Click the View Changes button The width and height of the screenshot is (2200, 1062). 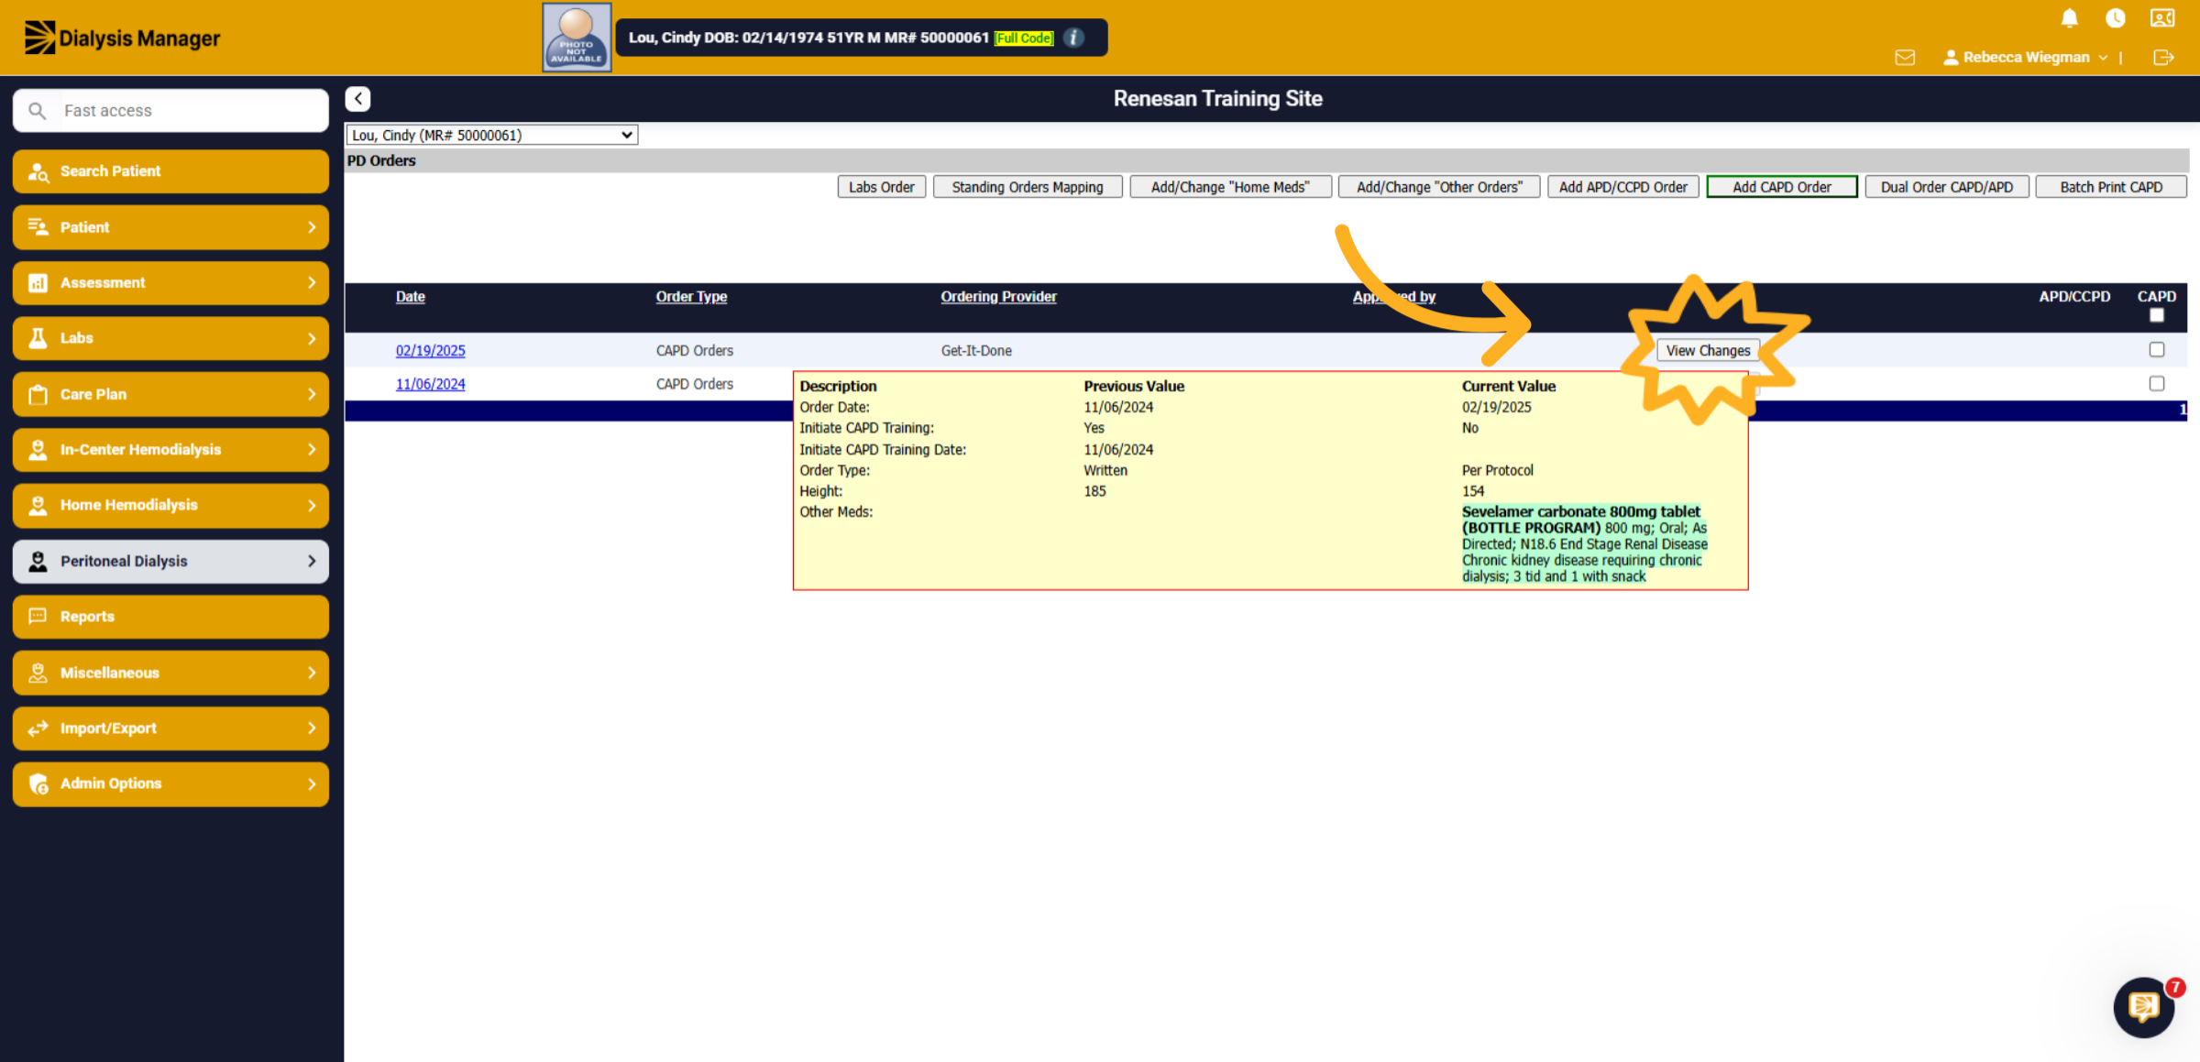(1708, 351)
